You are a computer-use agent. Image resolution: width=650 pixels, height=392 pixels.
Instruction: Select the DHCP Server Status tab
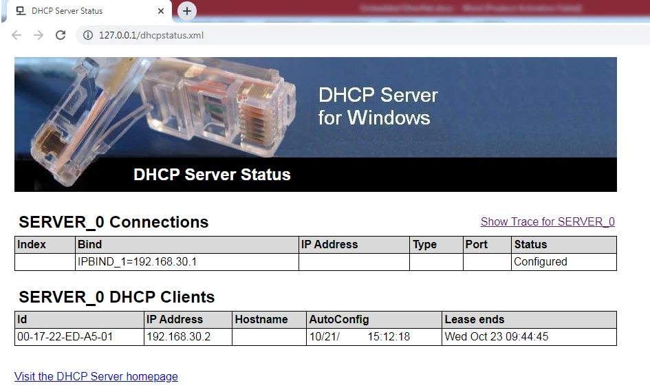click(x=76, y=11)
